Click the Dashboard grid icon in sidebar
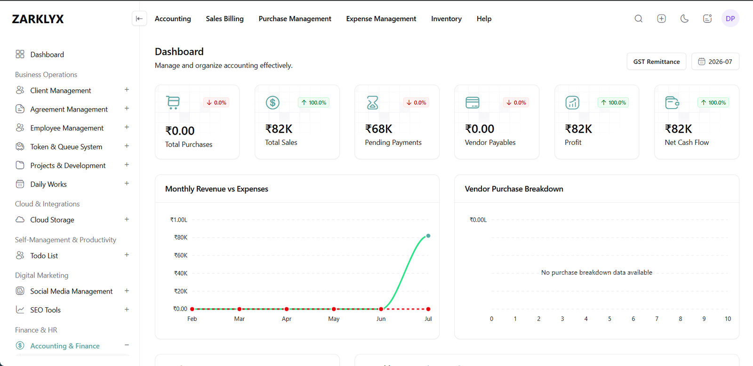Viewport: 753px width, 366px height. pos(20,55)
